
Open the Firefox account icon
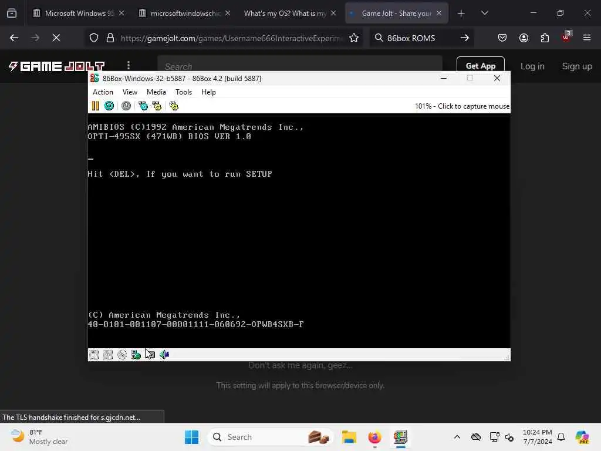coord(524,38)
